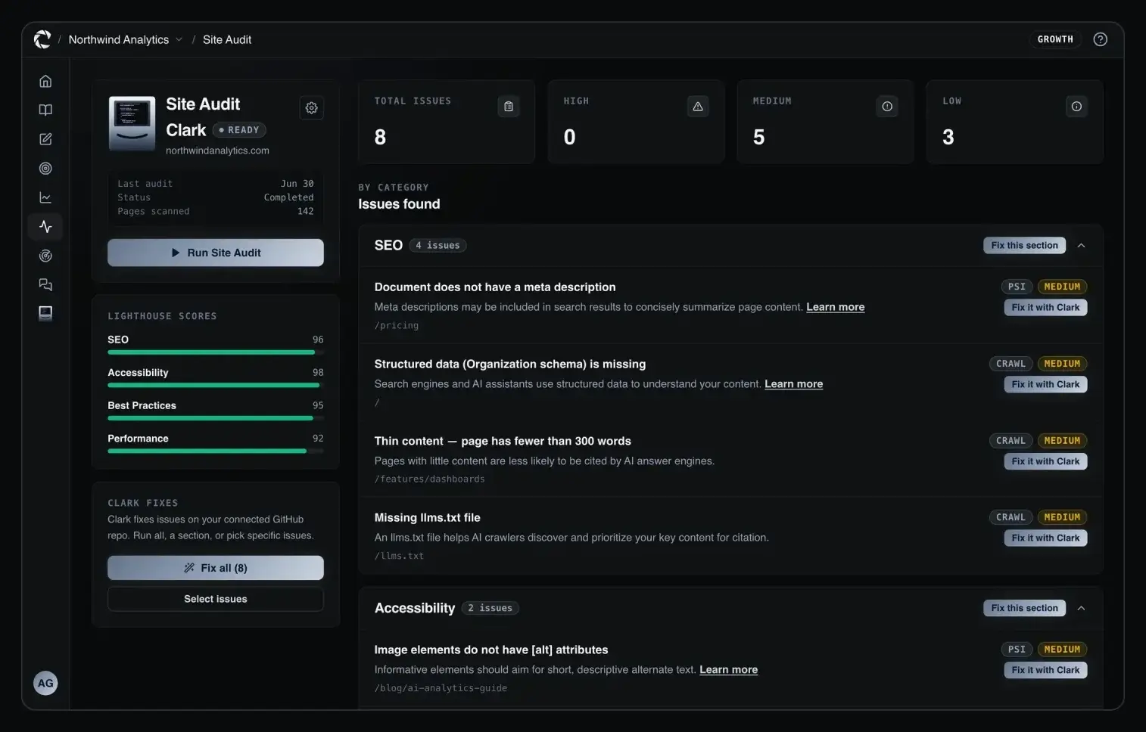Image resolution: width=1146 pixels, height=732 pixels.
Task: Click the READY status badge
Action: pos(239,130)
